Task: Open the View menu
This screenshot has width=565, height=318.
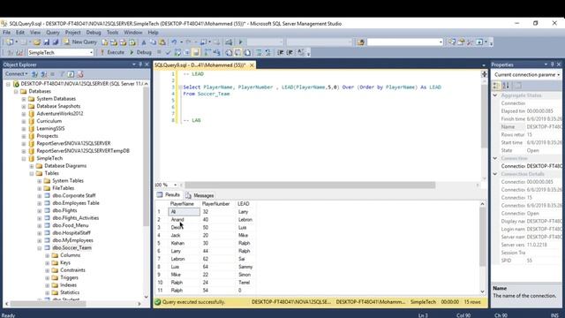Action: [x=35, y=33]
